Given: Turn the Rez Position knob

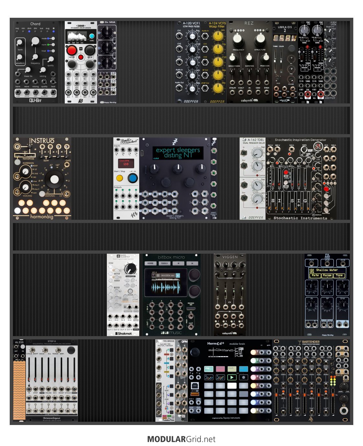Looking at the screenshot, I should (265, 58).
